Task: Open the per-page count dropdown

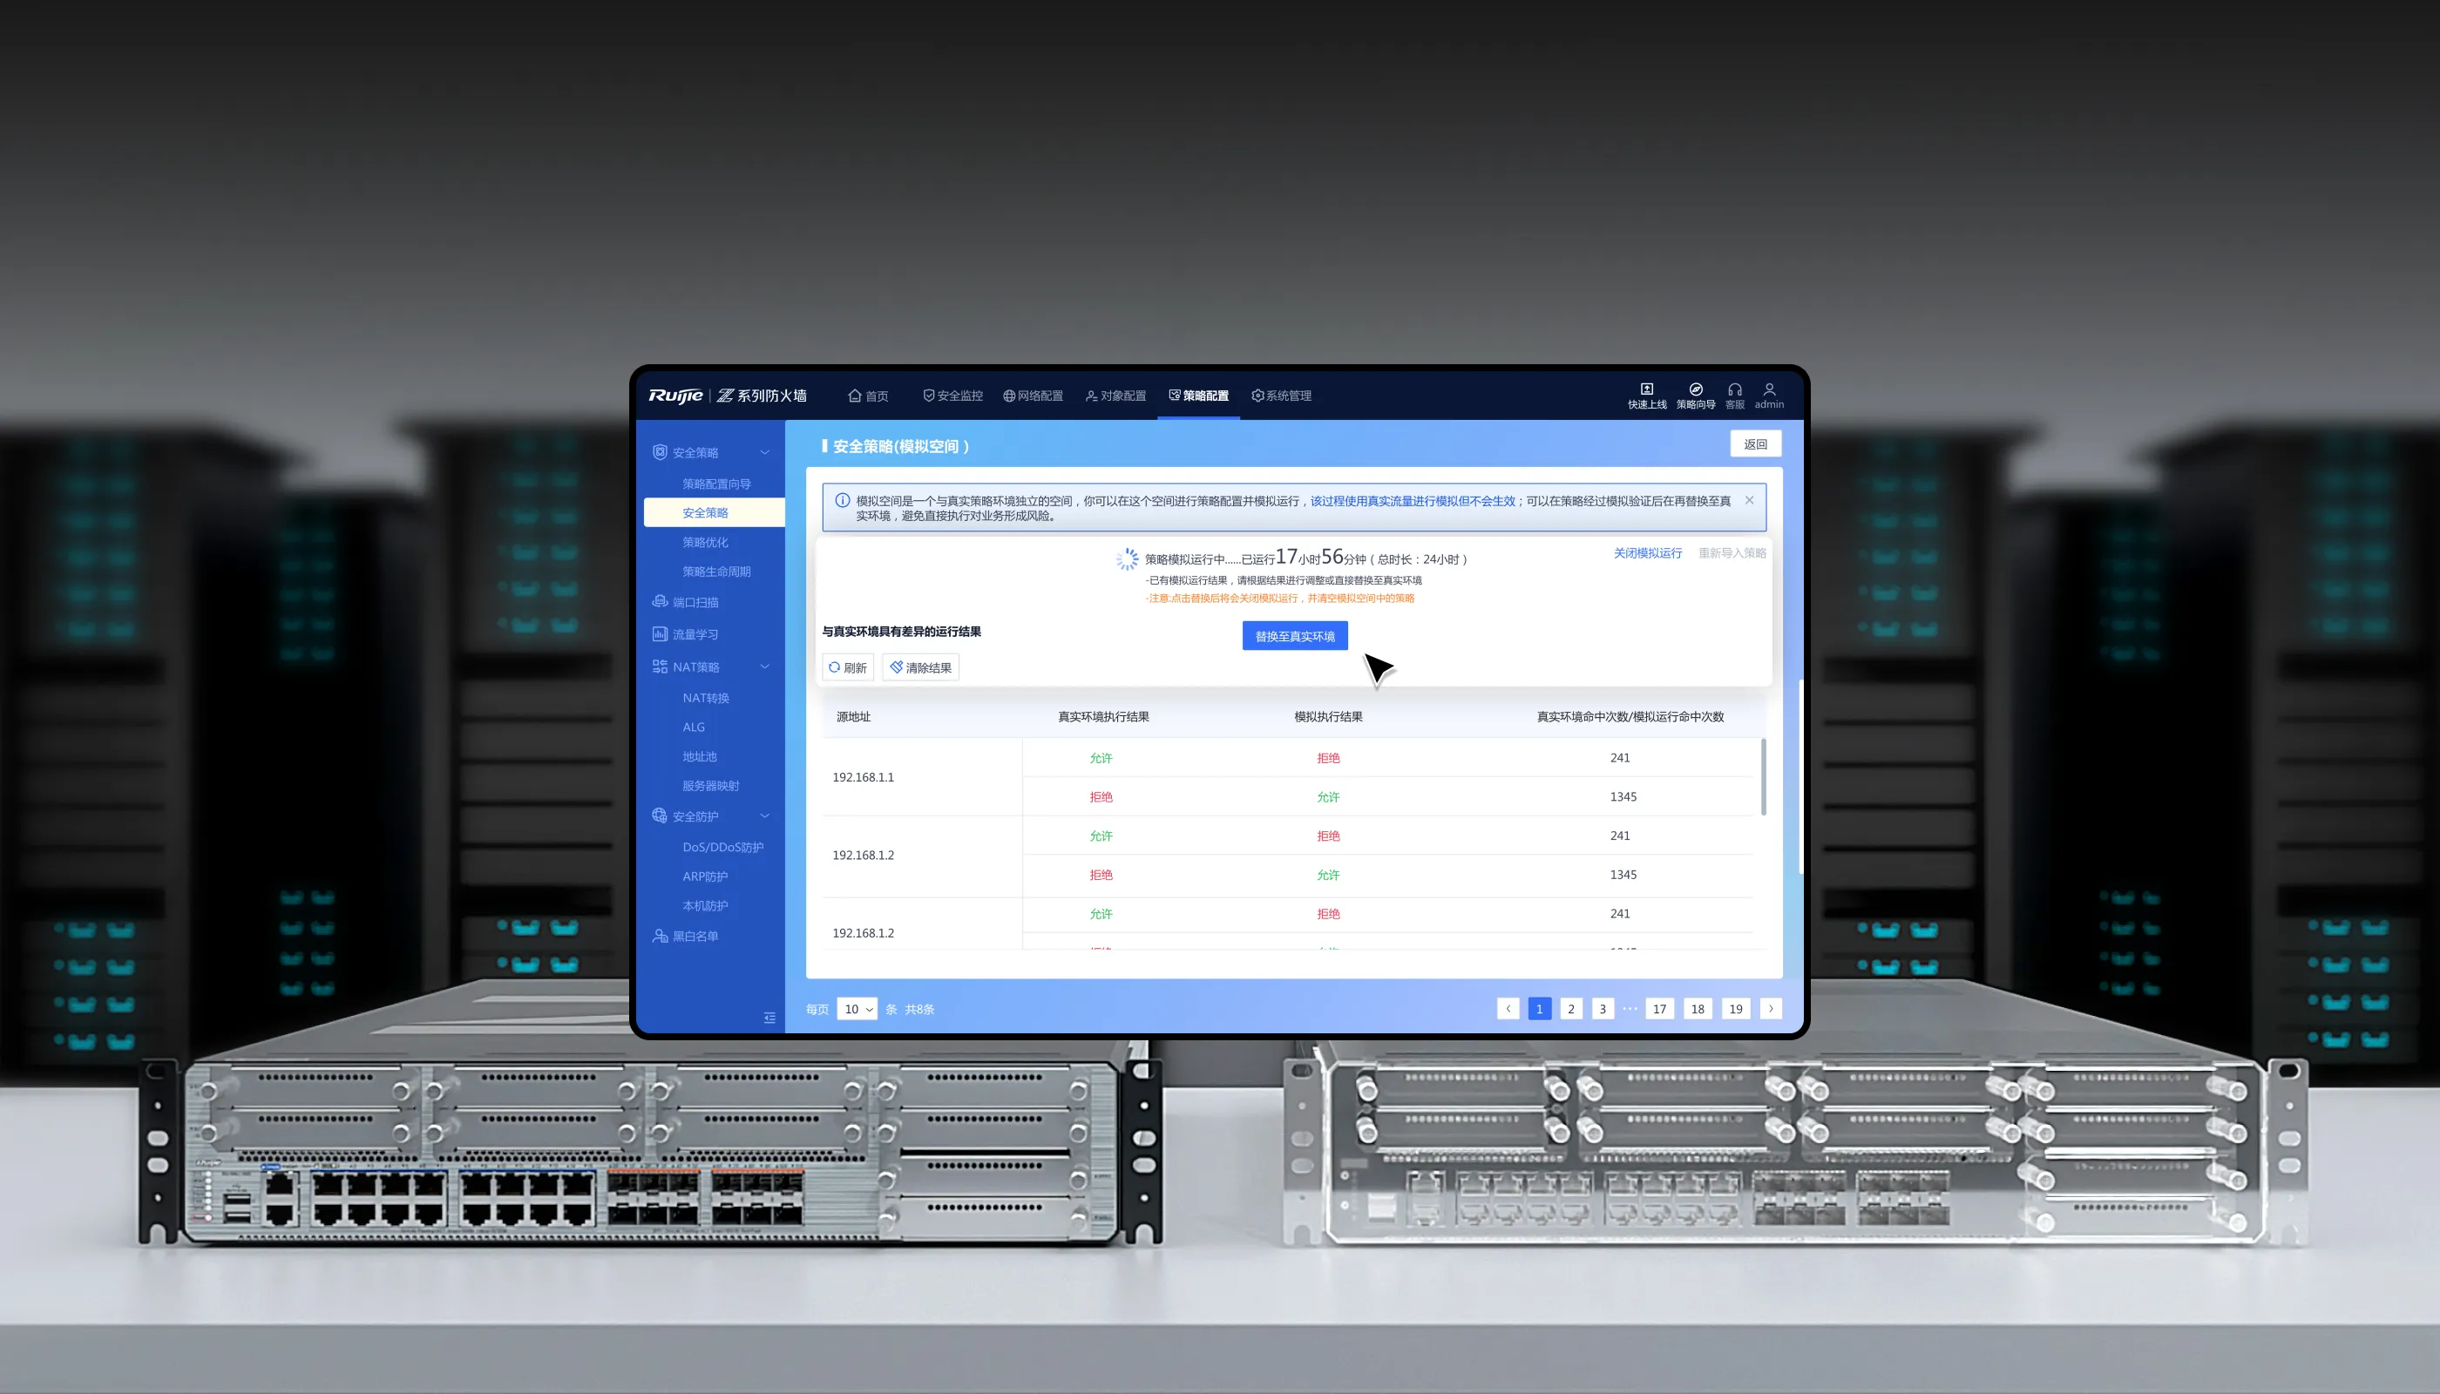Action: [857, 1008]
